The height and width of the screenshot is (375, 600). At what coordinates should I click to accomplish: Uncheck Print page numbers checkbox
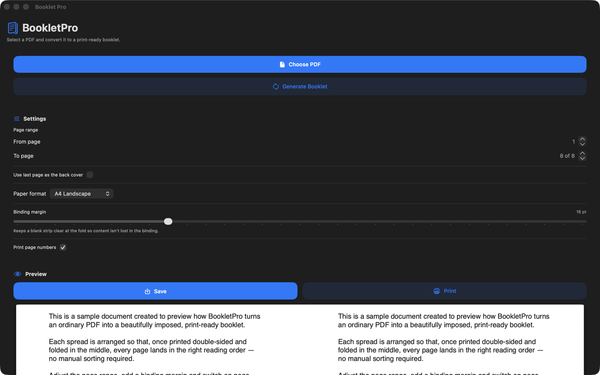pos(63,247)
